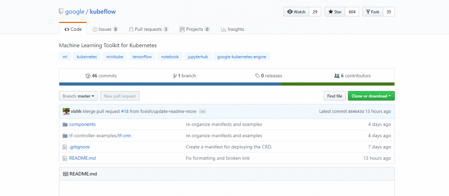Open the Projects tab
Image resolution: width=449 pixels, height=196 pixels.
(195, 29)
